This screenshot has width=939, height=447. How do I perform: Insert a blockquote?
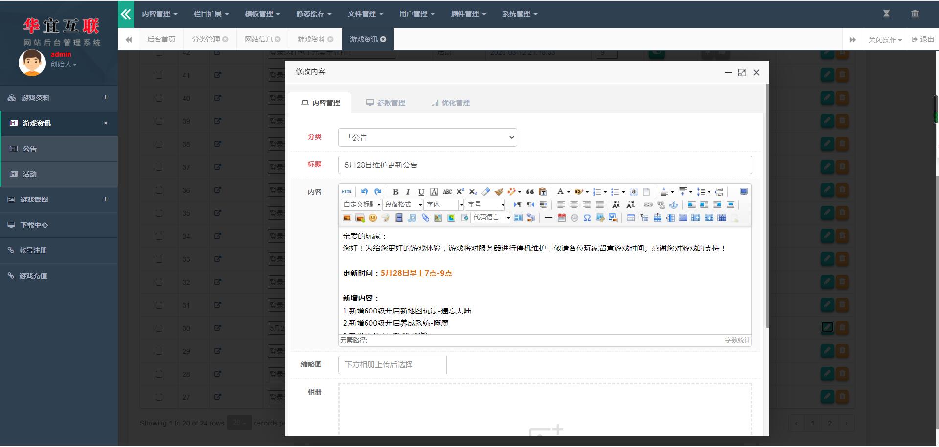pos(529,192)
